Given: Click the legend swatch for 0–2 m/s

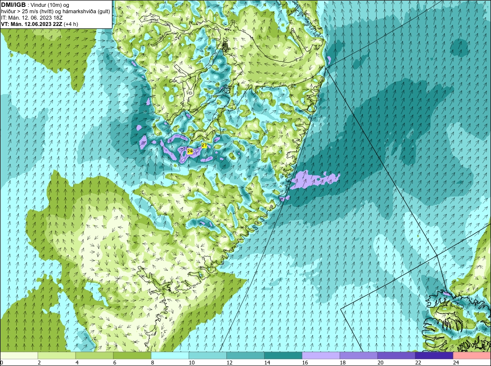Looking at the screenshot, I should coord(19,356).
